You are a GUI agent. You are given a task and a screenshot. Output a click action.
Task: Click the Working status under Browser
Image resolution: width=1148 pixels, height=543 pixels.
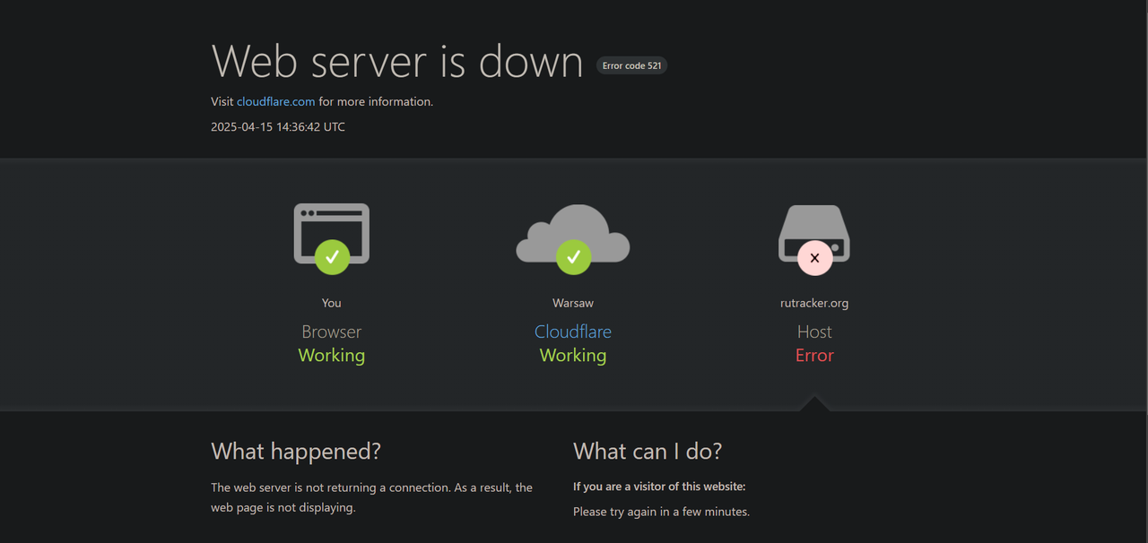tap(332, 355)
